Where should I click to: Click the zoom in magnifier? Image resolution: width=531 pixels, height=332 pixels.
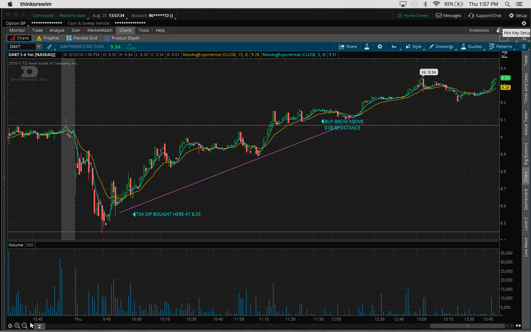(x=17, y=326)
